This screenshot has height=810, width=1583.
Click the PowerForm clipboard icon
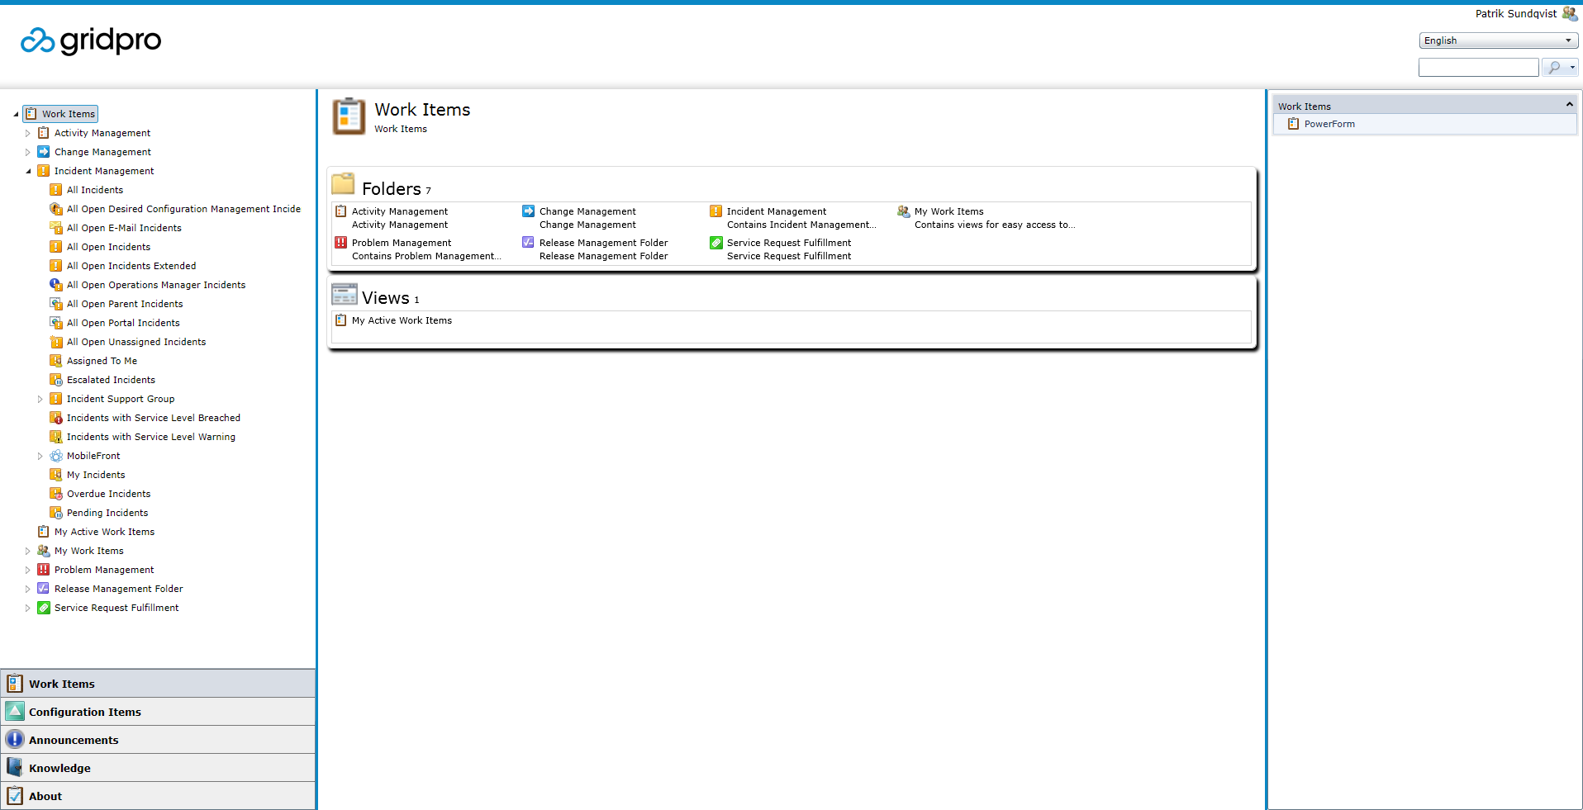coord(1294,124)
